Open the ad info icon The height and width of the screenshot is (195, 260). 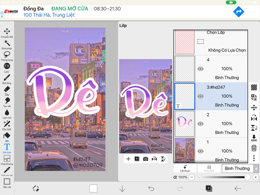tap(2, 13)
